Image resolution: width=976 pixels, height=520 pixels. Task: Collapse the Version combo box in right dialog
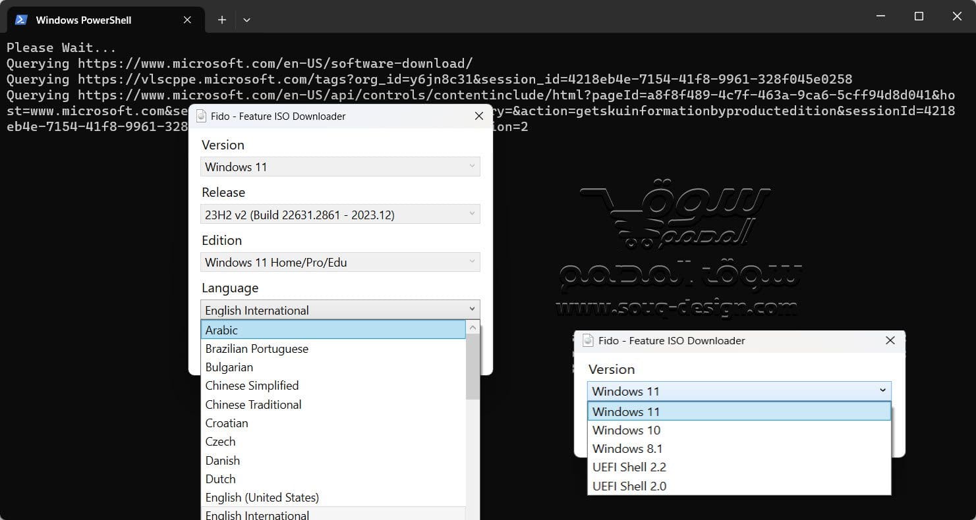739,391
